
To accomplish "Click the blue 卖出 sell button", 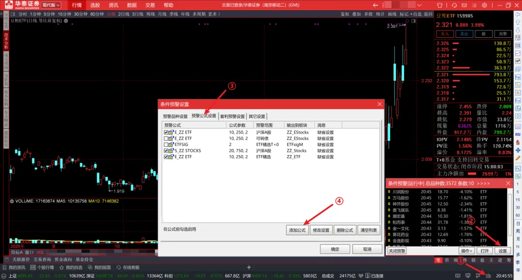I will (x=464, y=34).
